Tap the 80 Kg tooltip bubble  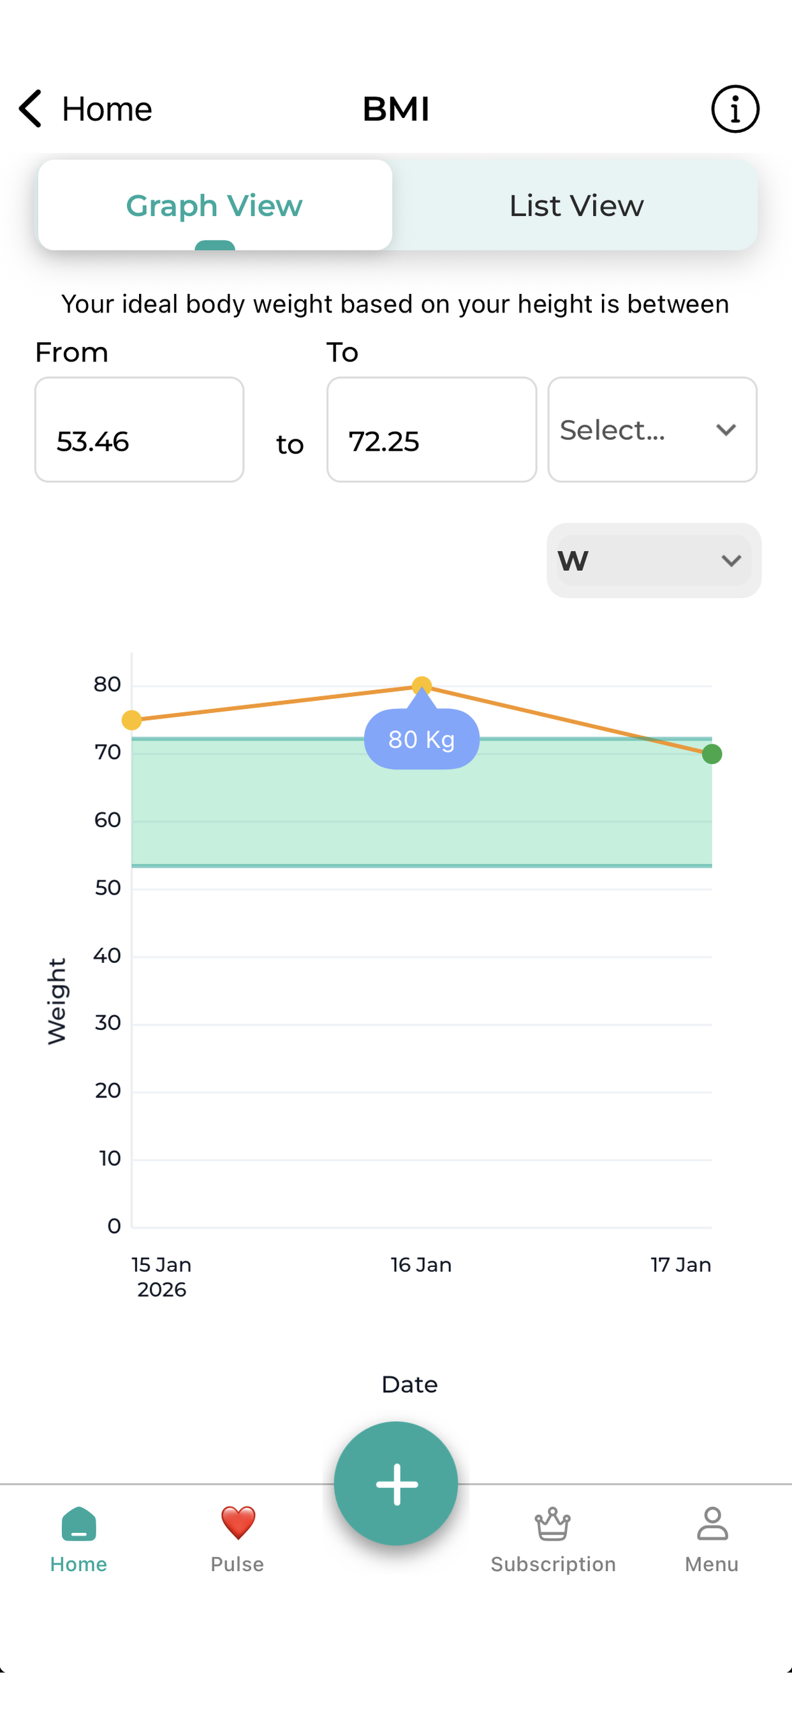pos(422,739)
